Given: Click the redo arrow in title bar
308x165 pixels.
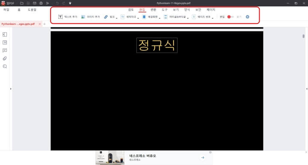Looking at the screenshot, I should click(64, 3).
